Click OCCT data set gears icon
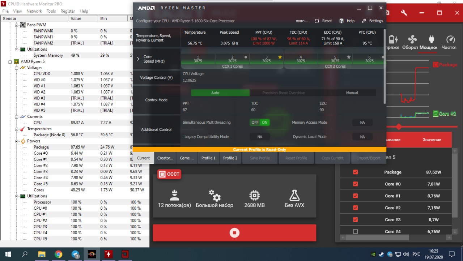This screenshot has width=463, height=261. [x=214, y=195]
